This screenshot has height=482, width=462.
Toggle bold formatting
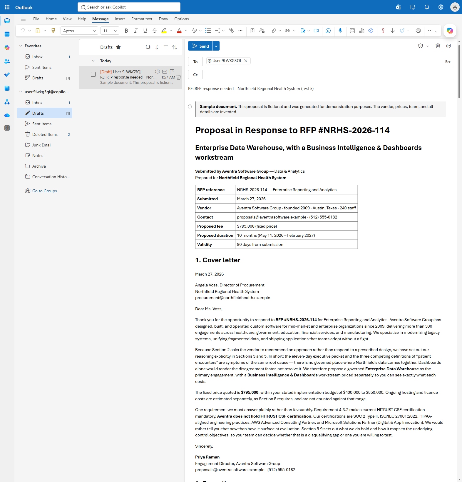coord(126,31)
